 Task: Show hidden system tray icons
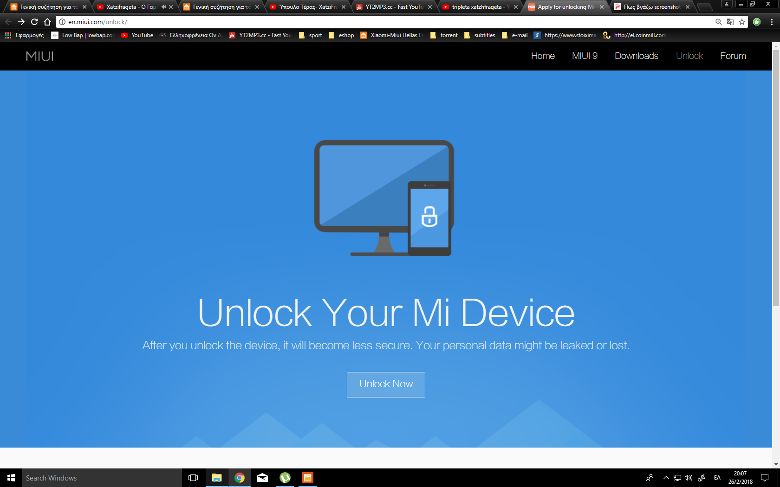[666, 478]
